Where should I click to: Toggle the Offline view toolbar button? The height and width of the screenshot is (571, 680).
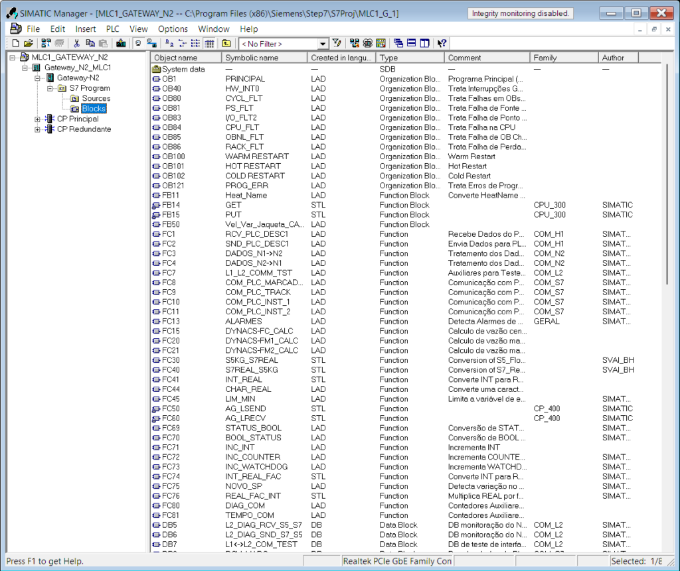pos(138,43)
